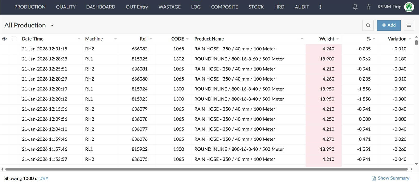
Task: Click weight value 4.250
Action: tap(328, 119)
